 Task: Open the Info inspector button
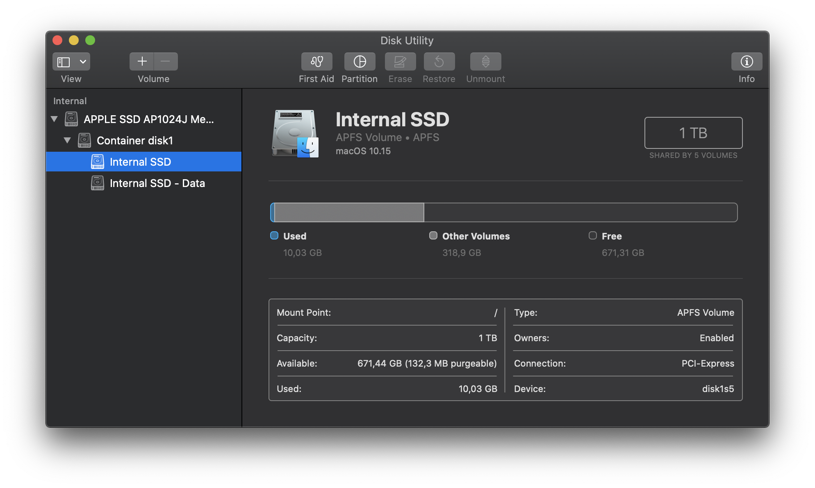coord(747,62)
